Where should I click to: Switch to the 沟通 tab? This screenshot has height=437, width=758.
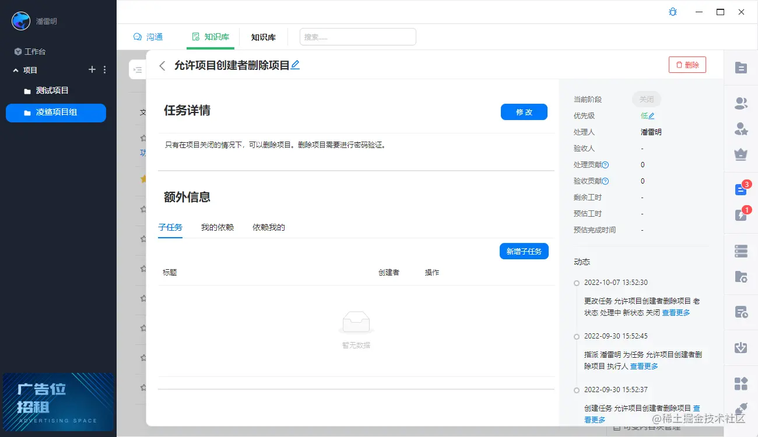(148, 37)
